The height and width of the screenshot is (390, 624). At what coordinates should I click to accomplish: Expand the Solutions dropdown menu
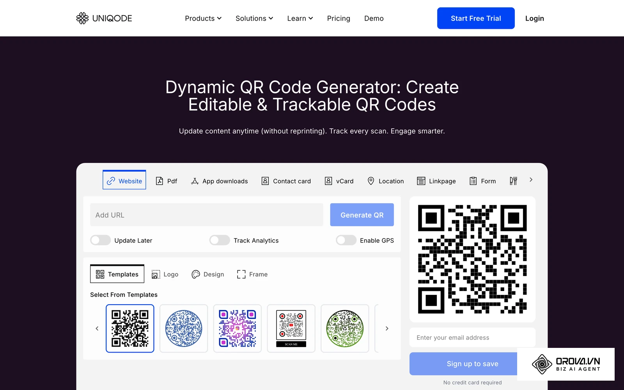point(254,18)
